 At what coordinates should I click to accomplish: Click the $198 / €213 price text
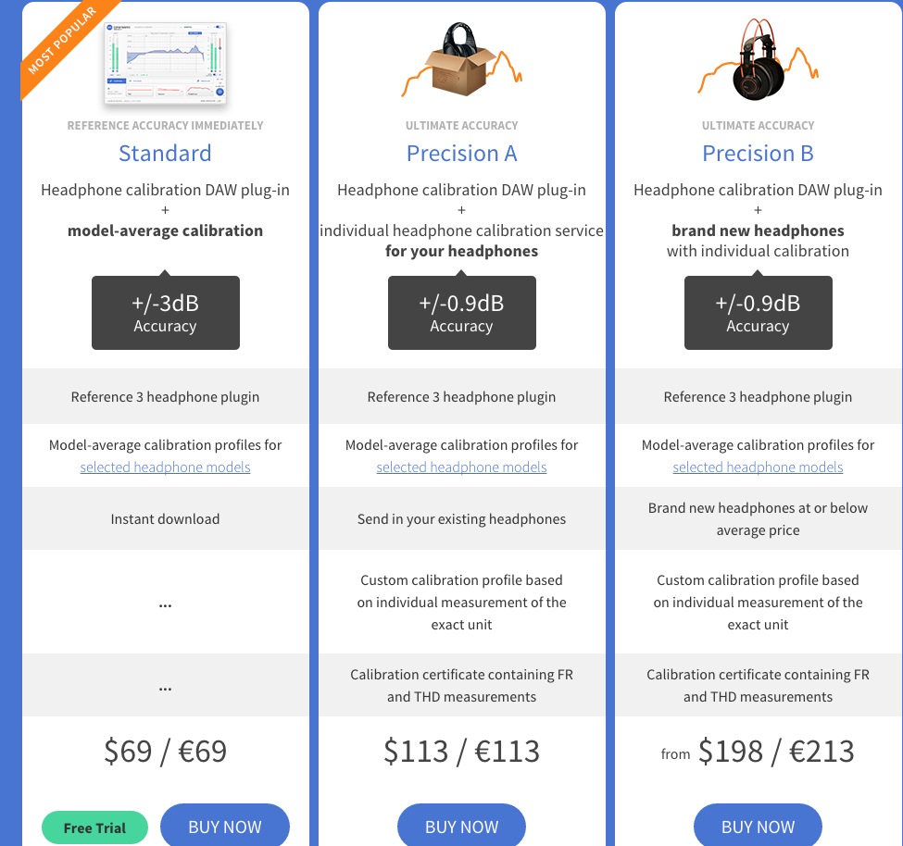[x=775, y=751]
